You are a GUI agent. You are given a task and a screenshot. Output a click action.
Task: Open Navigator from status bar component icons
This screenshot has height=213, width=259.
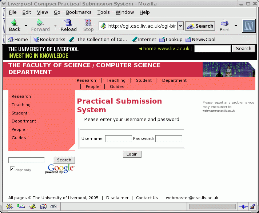click(9, 206)
